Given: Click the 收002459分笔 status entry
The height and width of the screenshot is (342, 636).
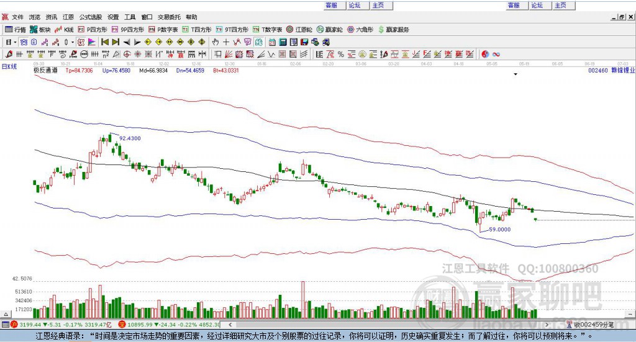Looking at the screenshot, I should 594,325.
